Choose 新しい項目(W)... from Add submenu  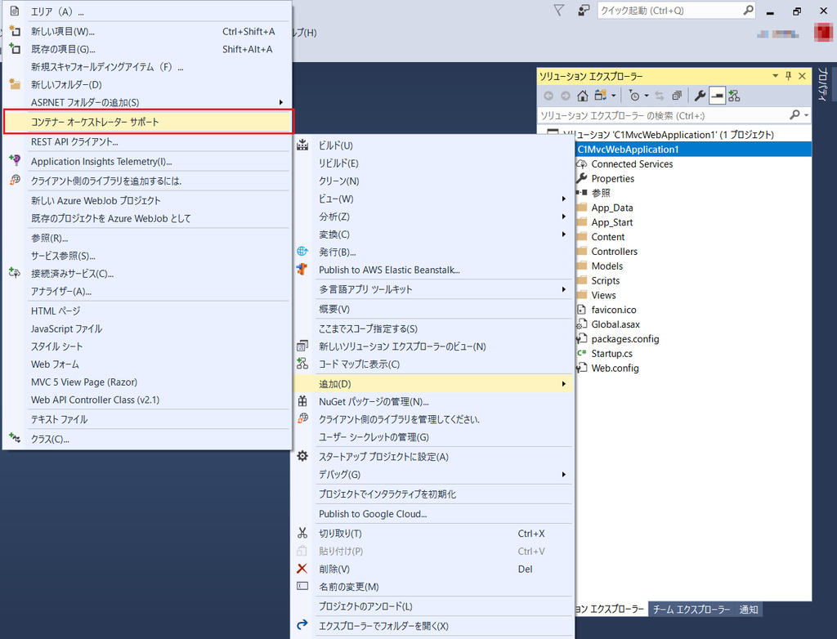point(148,32)
